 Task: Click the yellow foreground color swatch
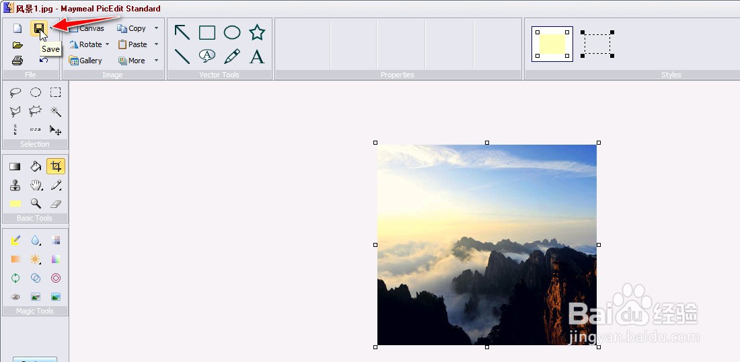(15, 204)
